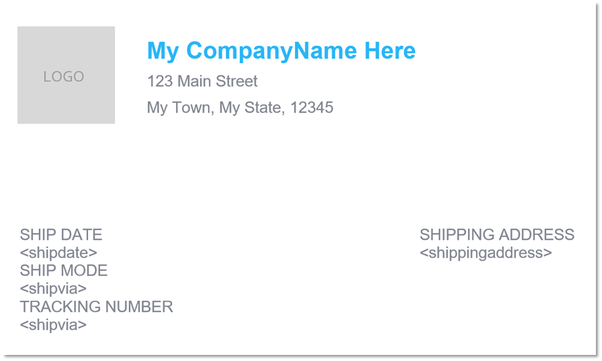Select <shipvia> placeholder under TRACKING NUMBER

tap(54, 325)
